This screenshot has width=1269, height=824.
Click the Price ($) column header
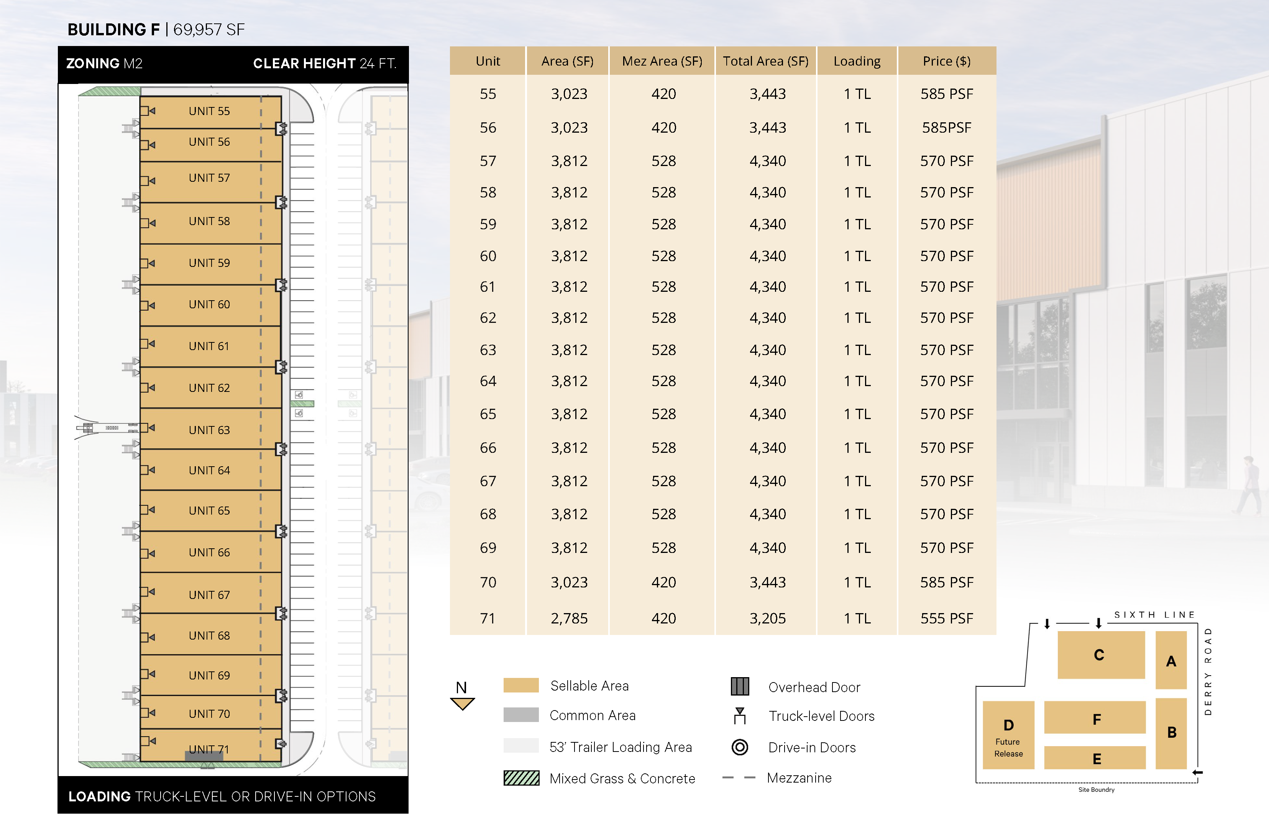946,61
